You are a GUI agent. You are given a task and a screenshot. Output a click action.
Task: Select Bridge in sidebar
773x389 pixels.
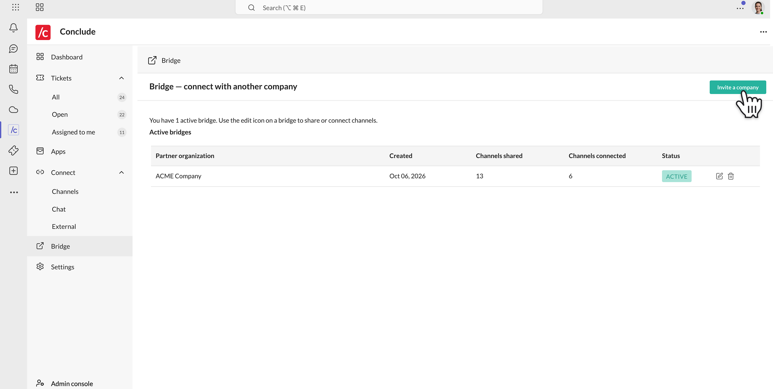click(79, 246)
